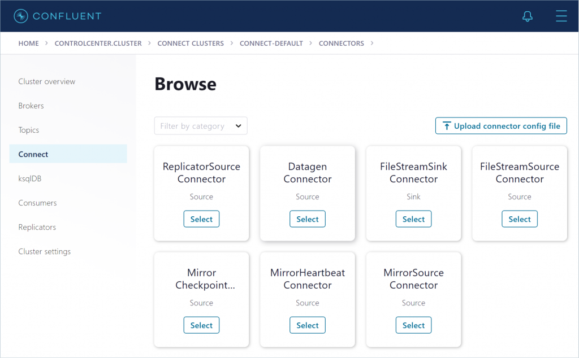
Task: Expand the Filter by category dropdown
Action: point(201,126)
